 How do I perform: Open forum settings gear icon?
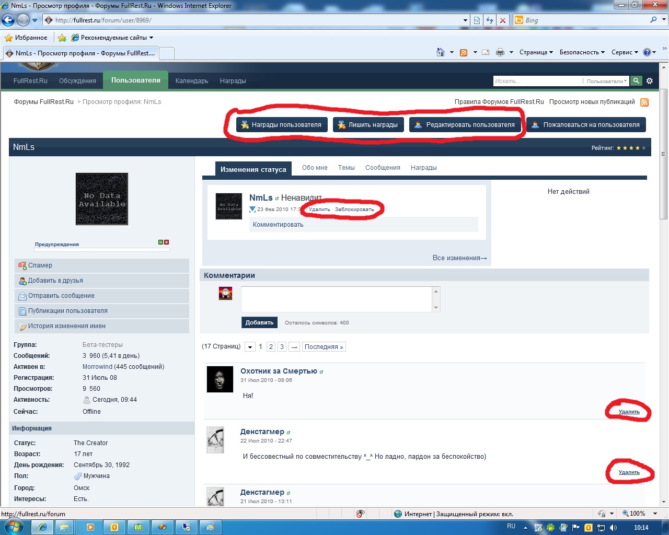[x=650, y=81]
